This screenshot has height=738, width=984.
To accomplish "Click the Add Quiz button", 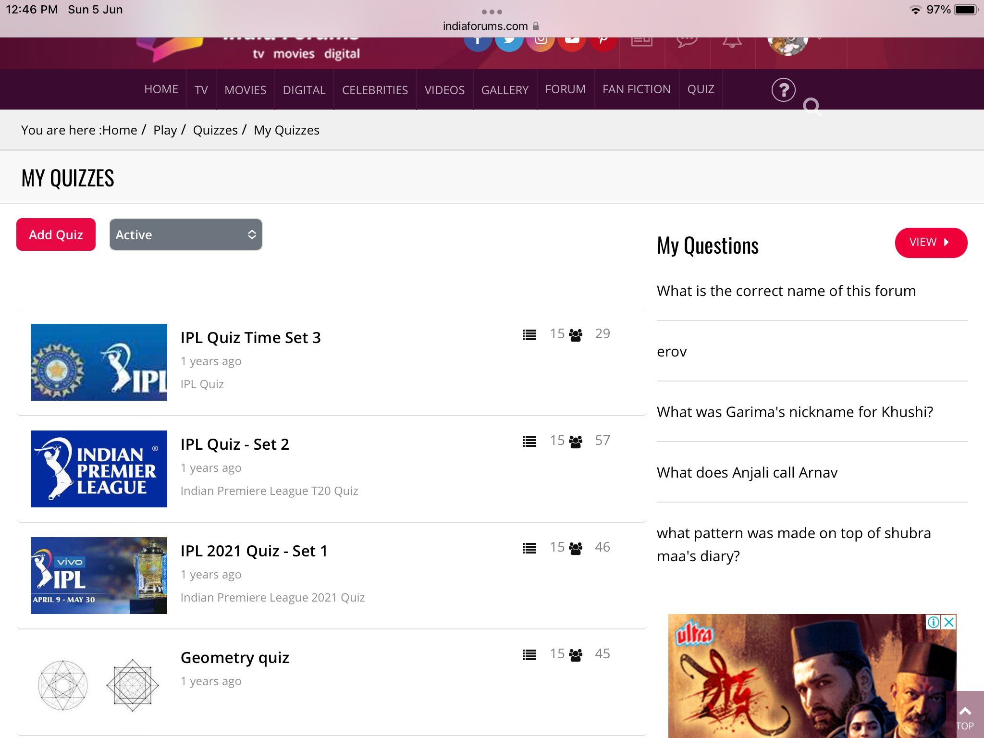I will pos(56,234).
